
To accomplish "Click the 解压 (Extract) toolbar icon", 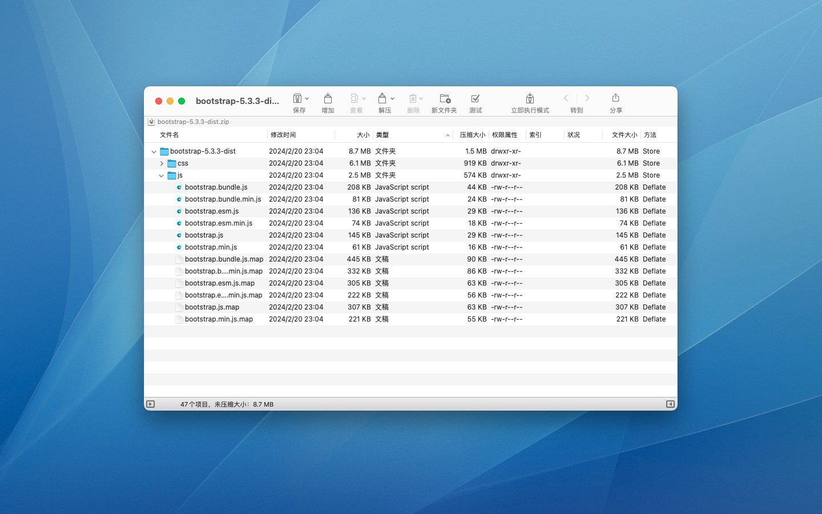I will point(382,98).
